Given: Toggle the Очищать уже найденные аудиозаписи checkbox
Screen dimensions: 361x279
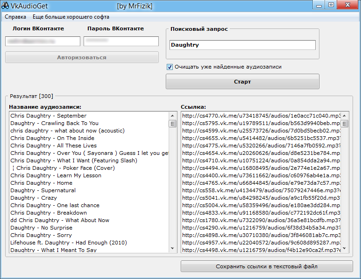Looking at the screenshot, I should 170,67.
